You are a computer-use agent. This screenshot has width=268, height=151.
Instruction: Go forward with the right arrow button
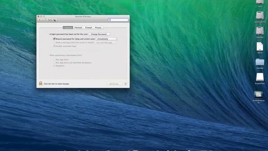43,20
